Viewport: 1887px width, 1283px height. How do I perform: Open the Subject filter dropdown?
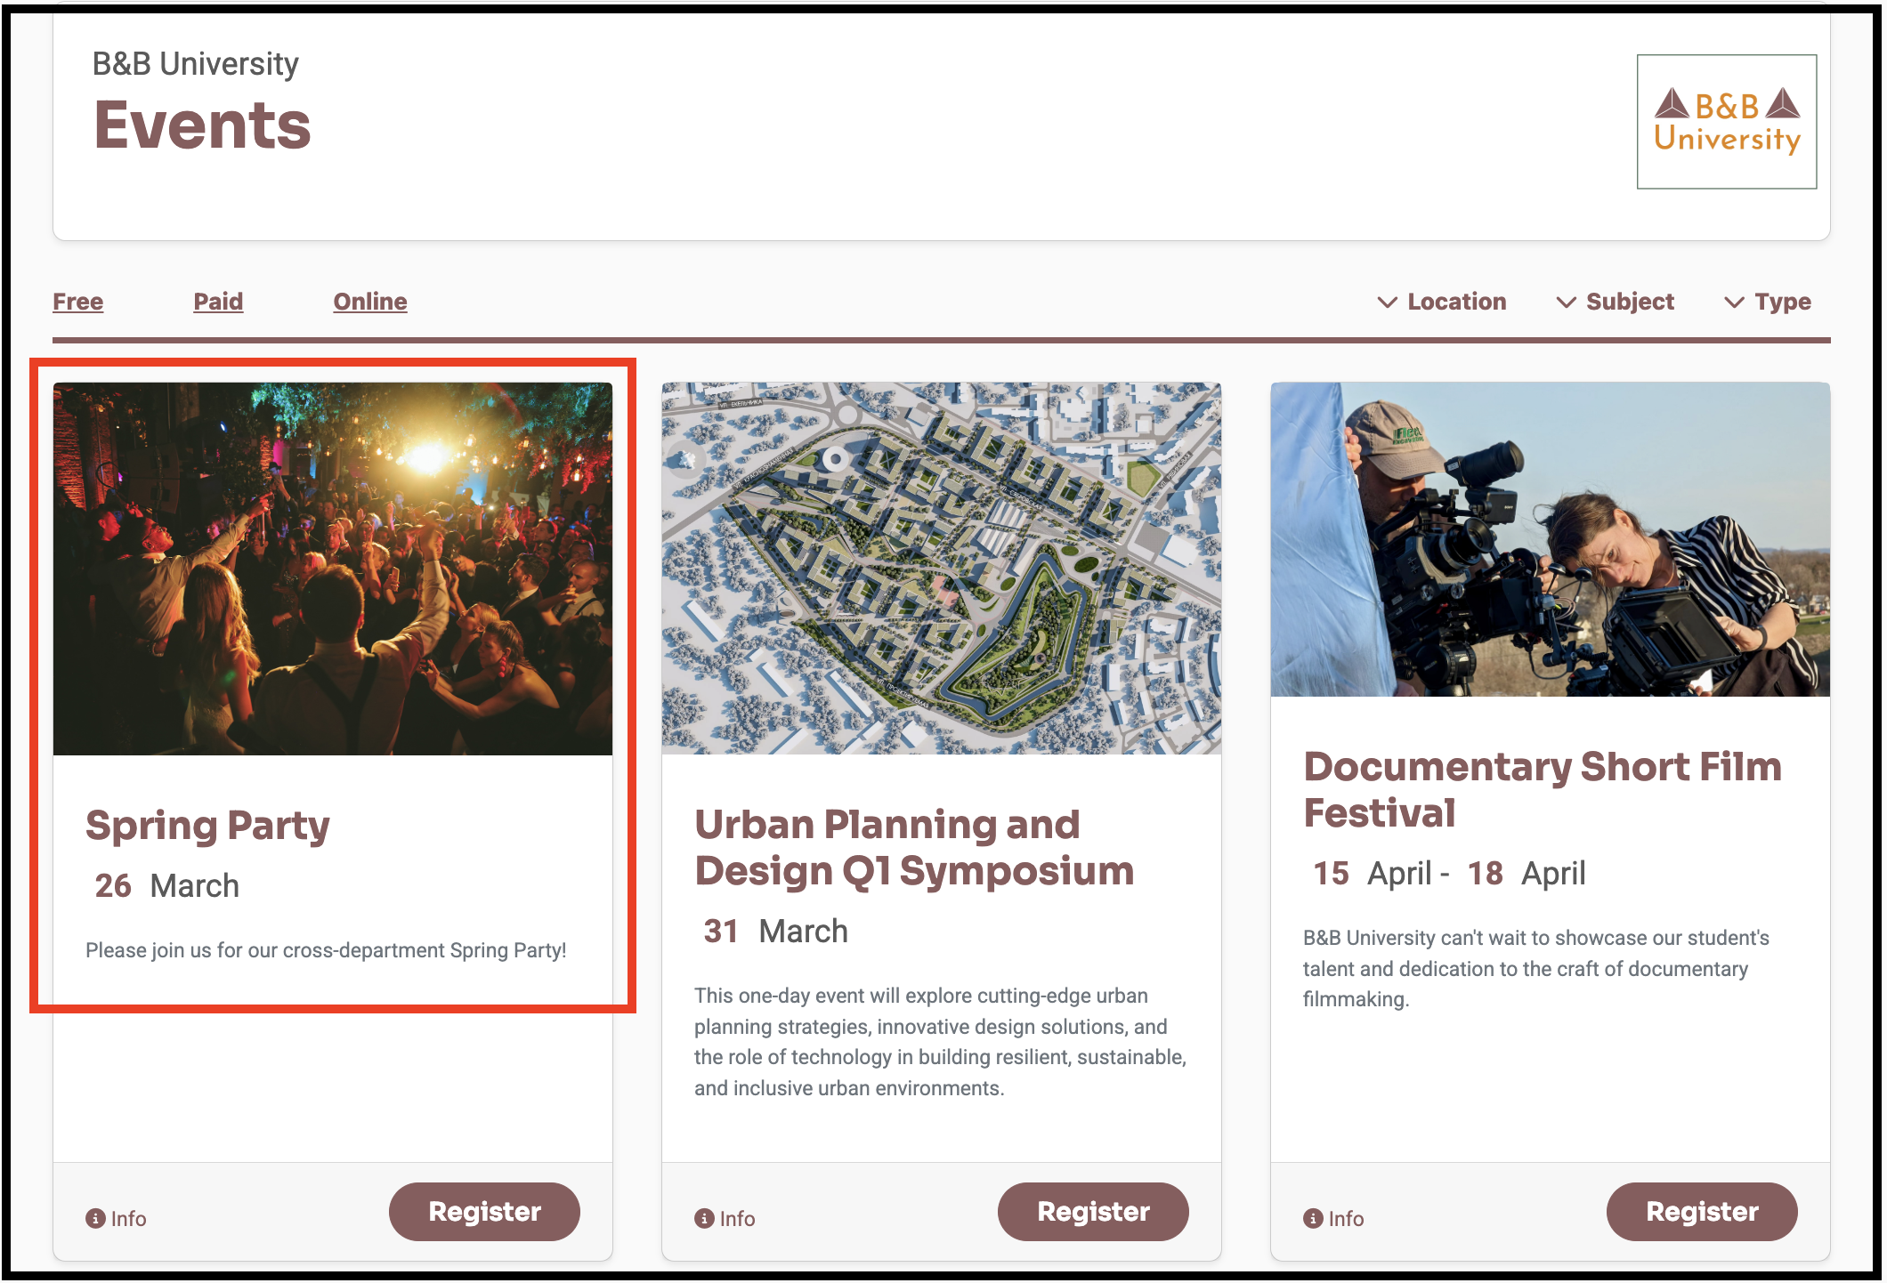1616,302
